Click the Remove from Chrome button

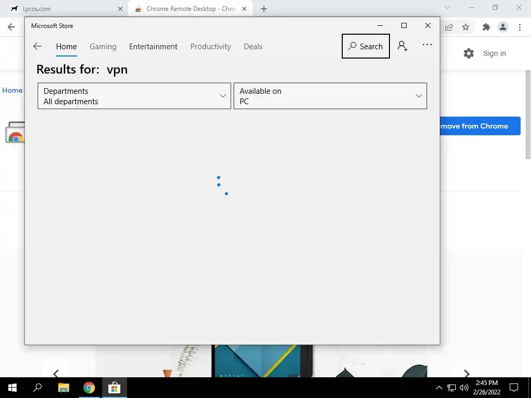pyautogui.click(x=480, y=126)
